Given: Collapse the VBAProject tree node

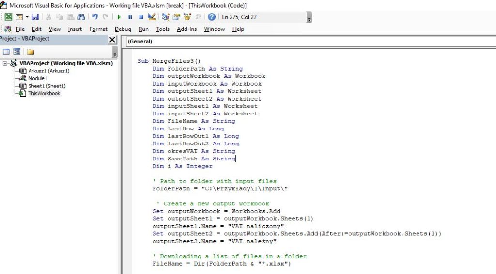Looking at the screenshot, I should click(5, 63).
